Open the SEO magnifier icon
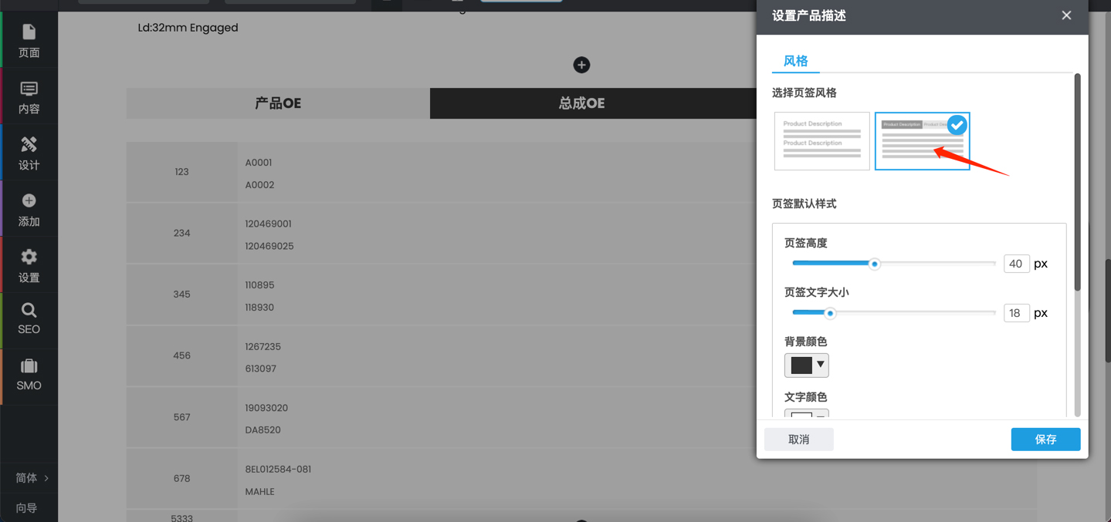The width and height of the screenshot is (1111, 522). point(29,318)
